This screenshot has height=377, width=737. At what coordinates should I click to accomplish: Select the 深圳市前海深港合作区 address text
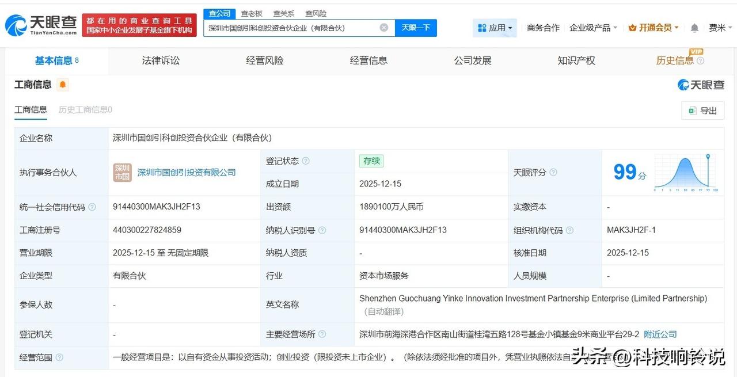point(499,334)
